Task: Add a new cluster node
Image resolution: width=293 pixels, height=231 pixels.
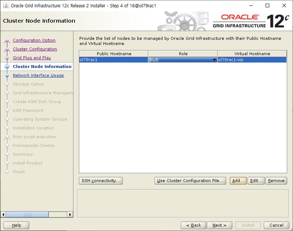Action: 238,181
